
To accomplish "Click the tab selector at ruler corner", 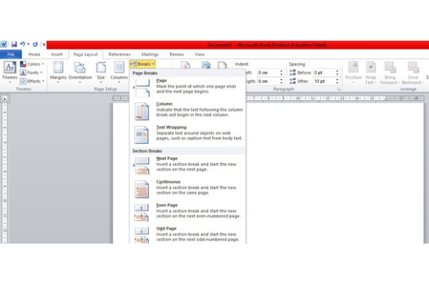I will click(5, 99).
